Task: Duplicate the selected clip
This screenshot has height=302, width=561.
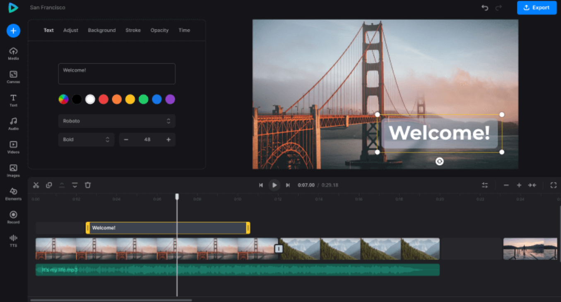Action: [x=49, y=185]
